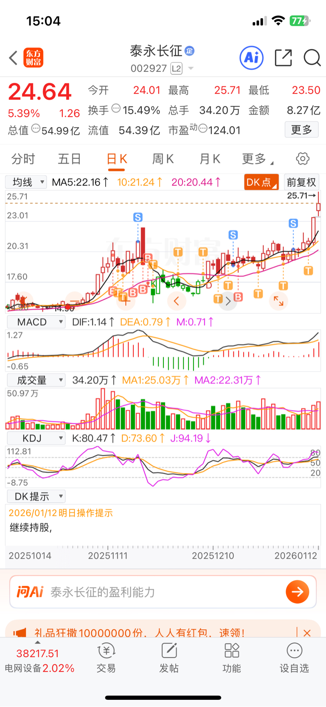This screenshot has width=326, height=707.
Task: Open the 成交量 indicator dropdown
Action: point(36,380)
